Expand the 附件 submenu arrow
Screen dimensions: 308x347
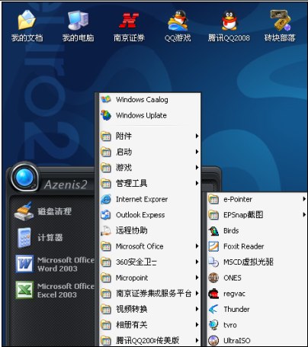(x=197, y=137)
